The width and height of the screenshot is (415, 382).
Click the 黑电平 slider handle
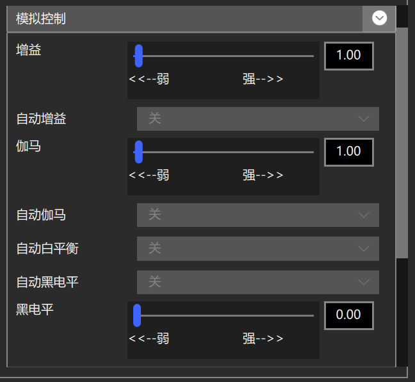click(x=136, y=315)
